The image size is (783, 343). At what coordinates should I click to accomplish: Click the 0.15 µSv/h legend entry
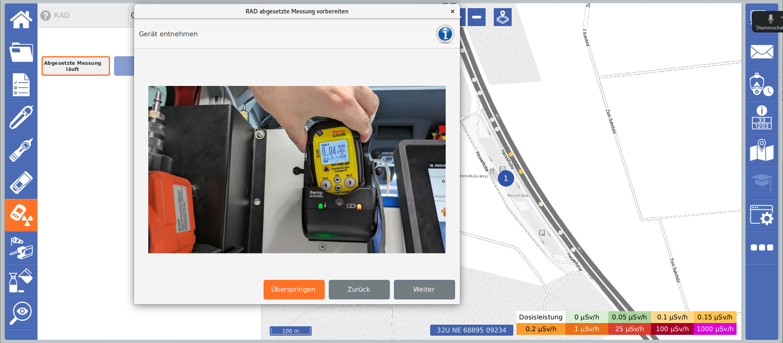click(715, 317)
